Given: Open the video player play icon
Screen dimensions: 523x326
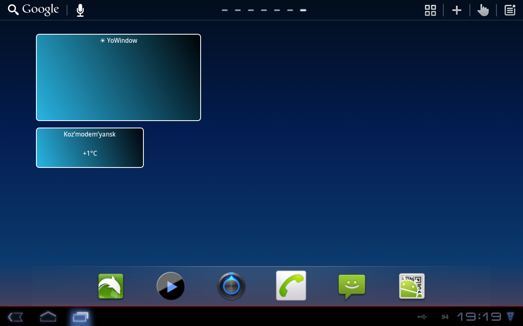Looking at the screenshot, I should (x=171, y=286).
